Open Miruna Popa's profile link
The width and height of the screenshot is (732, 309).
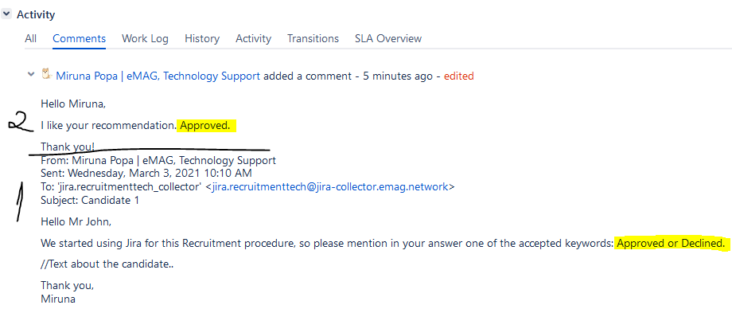click(158, 76)
